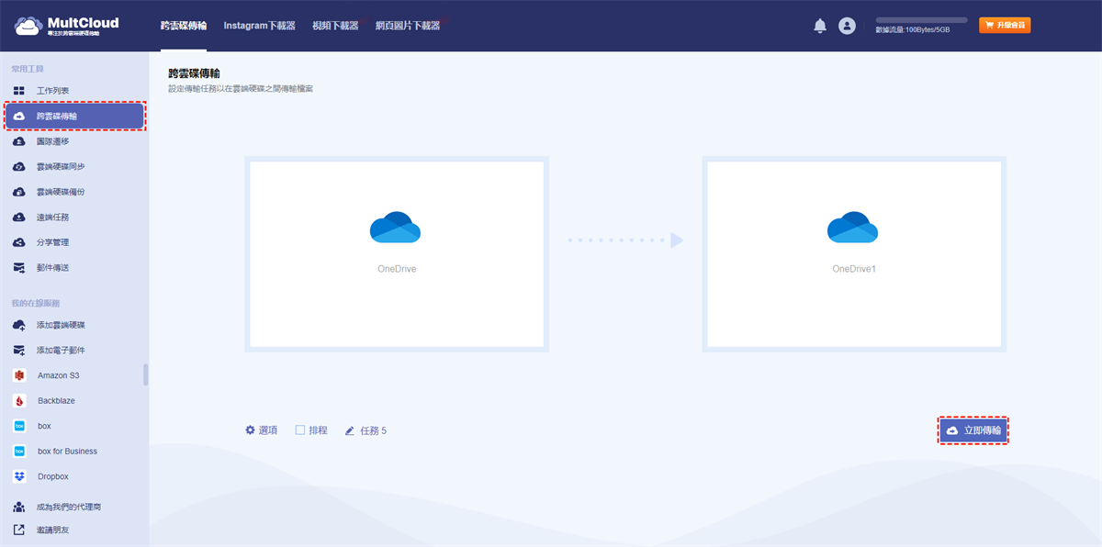Click the box for Business icon
Screen dimensions: 1102x547
pyautogui.click(x=19, y=452)
